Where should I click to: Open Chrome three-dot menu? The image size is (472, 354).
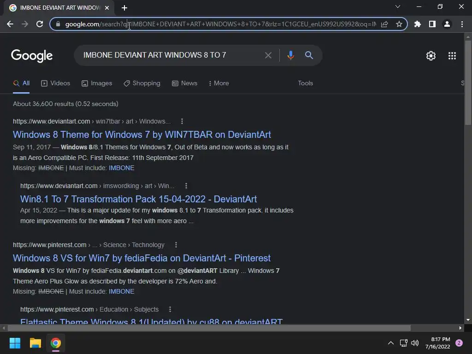click(x=462, y=24)
